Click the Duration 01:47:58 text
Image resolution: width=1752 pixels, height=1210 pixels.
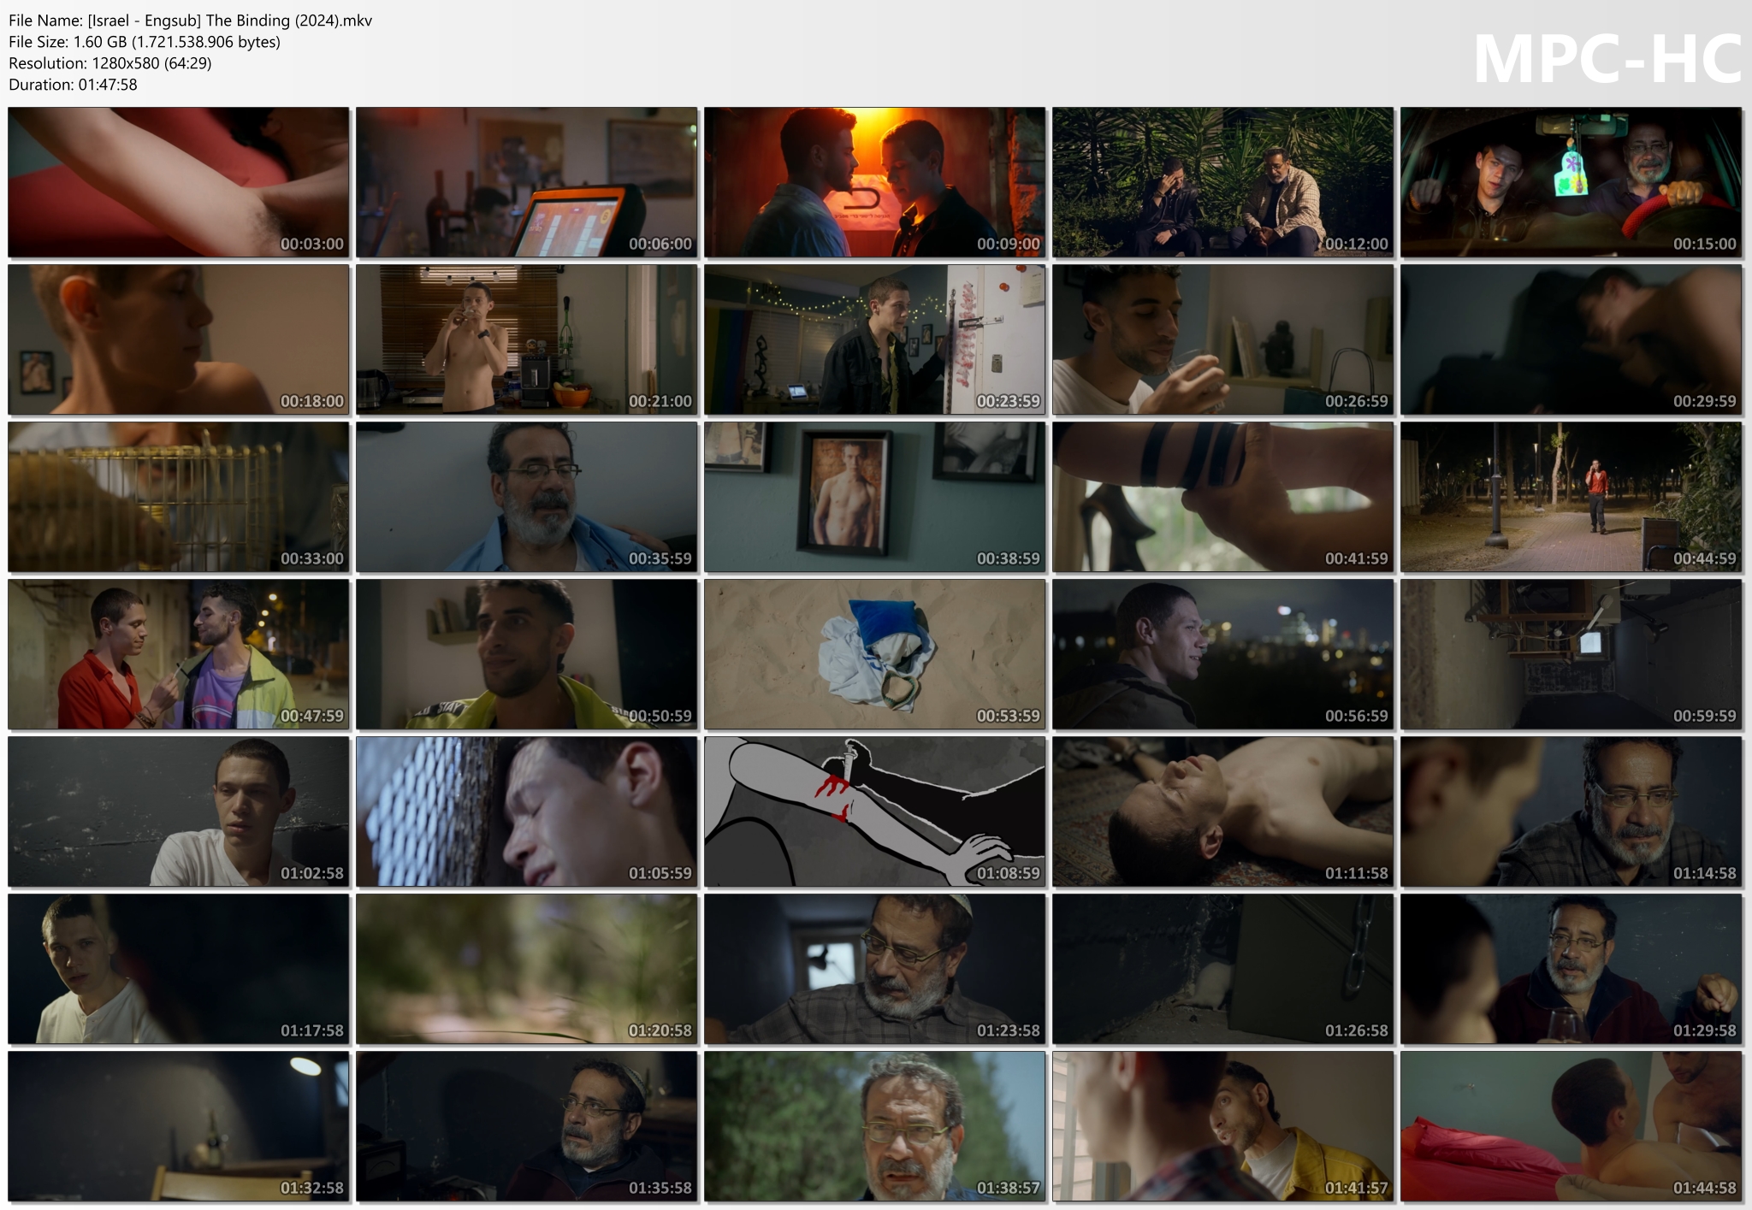(x=73, y=85)
